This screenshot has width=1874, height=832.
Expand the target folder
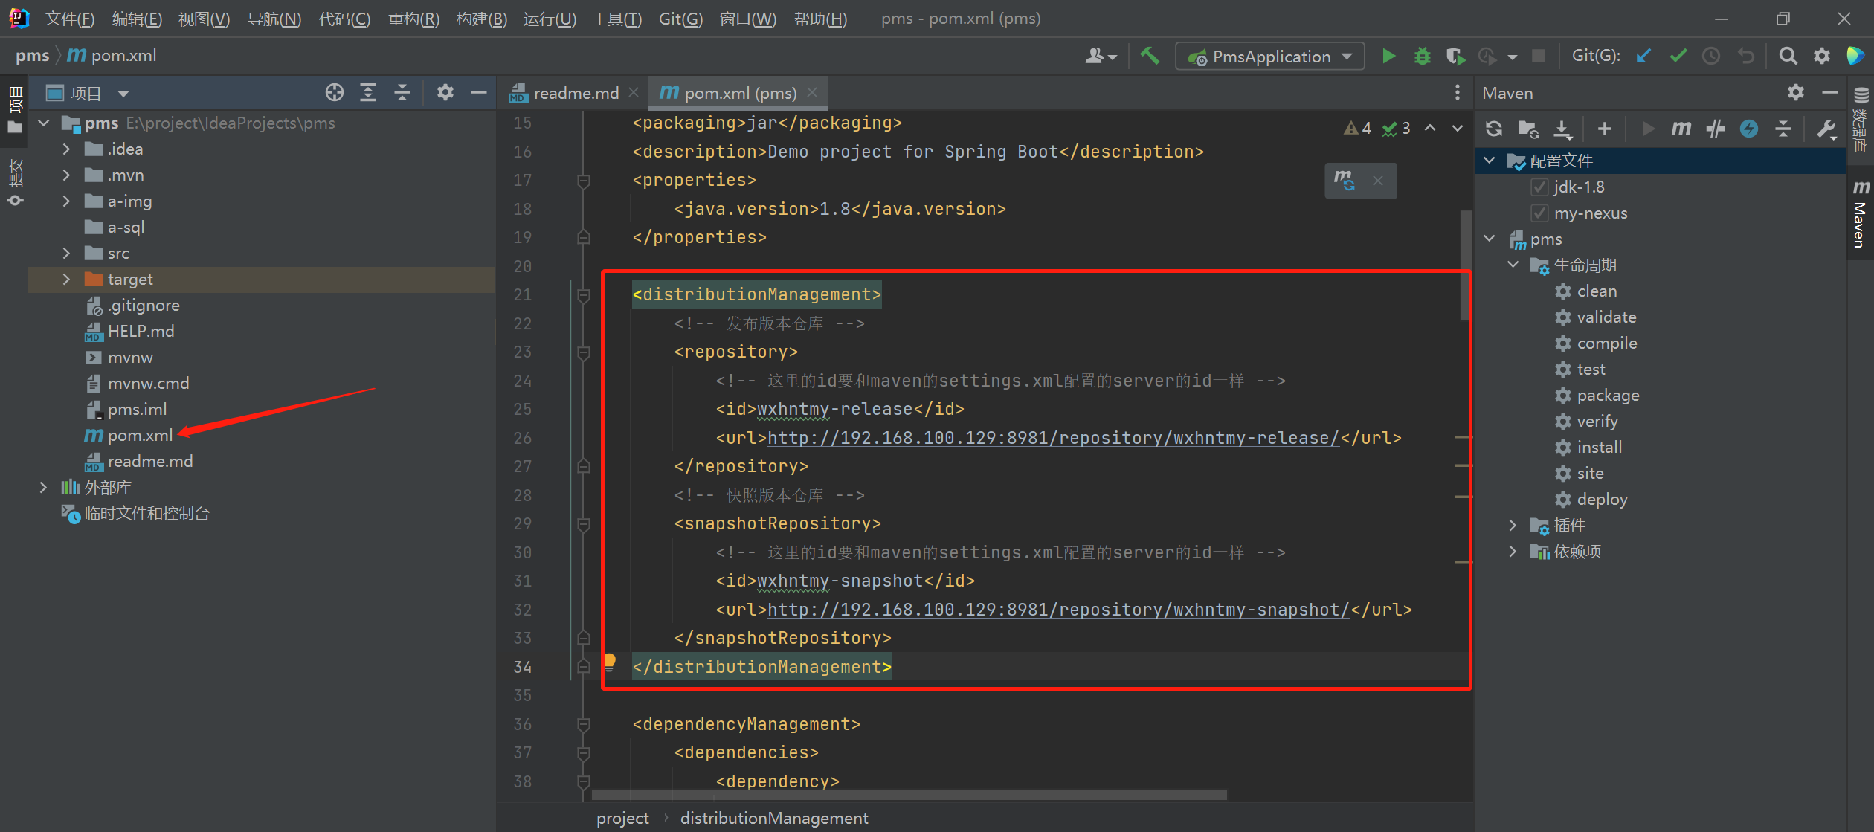tap(66, 280)
